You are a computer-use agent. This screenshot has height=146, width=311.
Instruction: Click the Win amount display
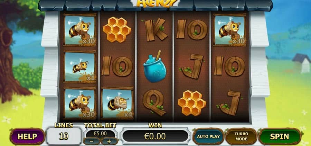tap(155, 136)
